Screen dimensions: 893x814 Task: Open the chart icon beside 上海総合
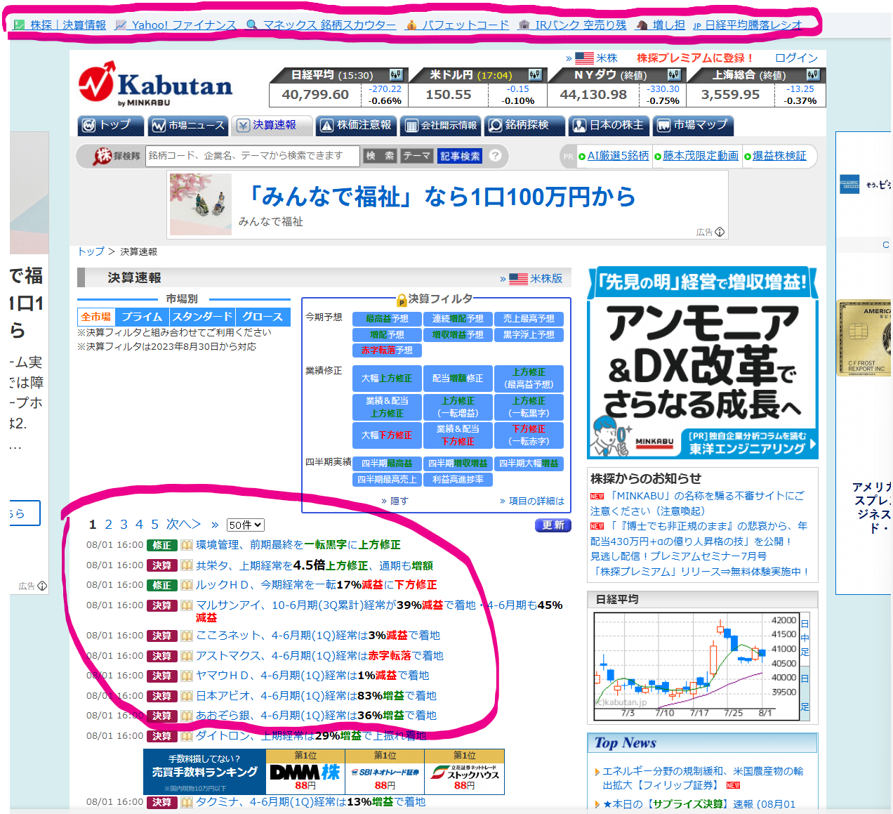point(813,74)
